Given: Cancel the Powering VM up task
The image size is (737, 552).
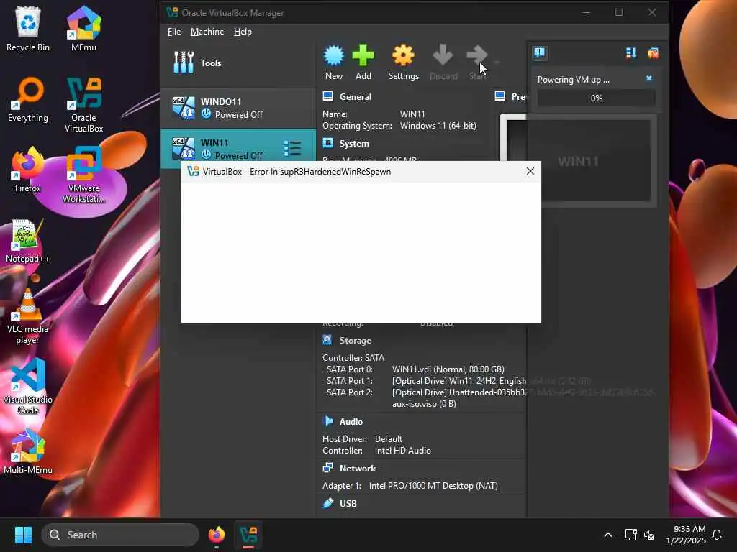Looking at the screenshot, I should click(649, 78).
